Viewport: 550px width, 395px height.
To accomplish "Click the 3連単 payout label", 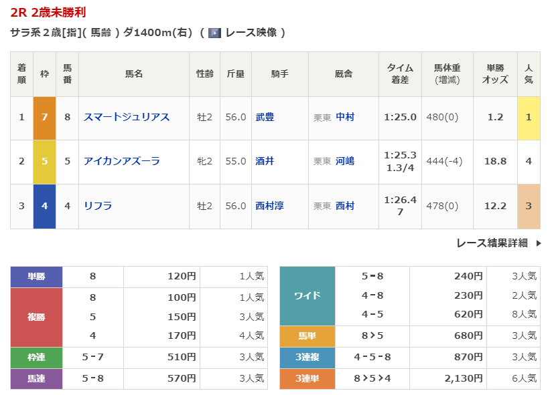I will [x=307, y=379].
